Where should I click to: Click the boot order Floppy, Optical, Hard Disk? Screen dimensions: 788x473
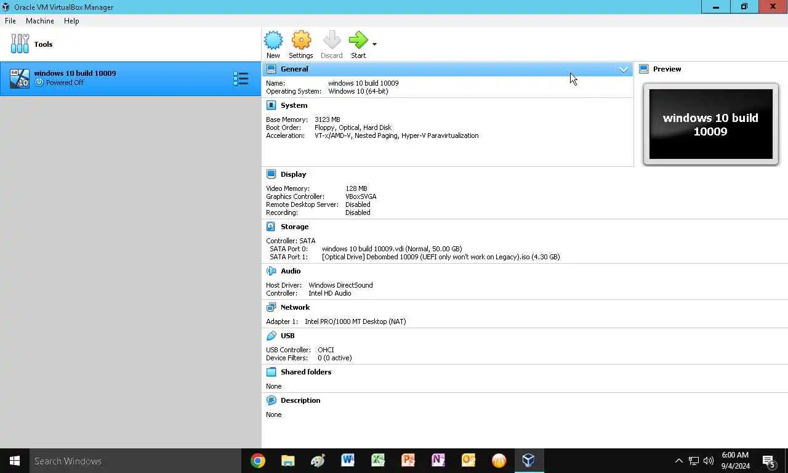(353, 127)
